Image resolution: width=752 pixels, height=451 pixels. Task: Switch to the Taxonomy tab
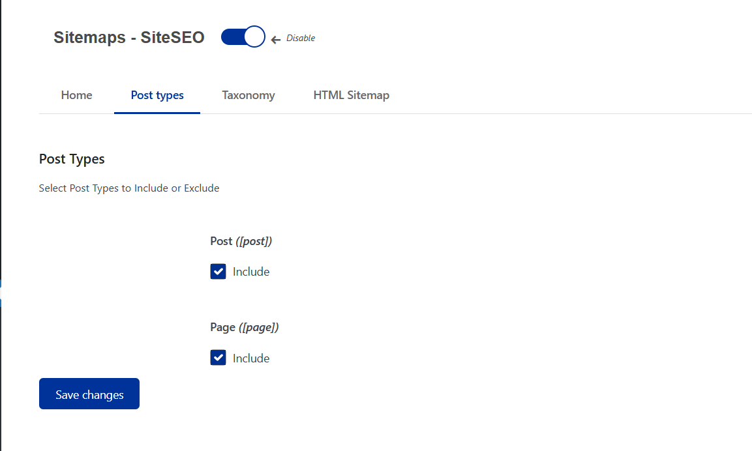(248, 95)
